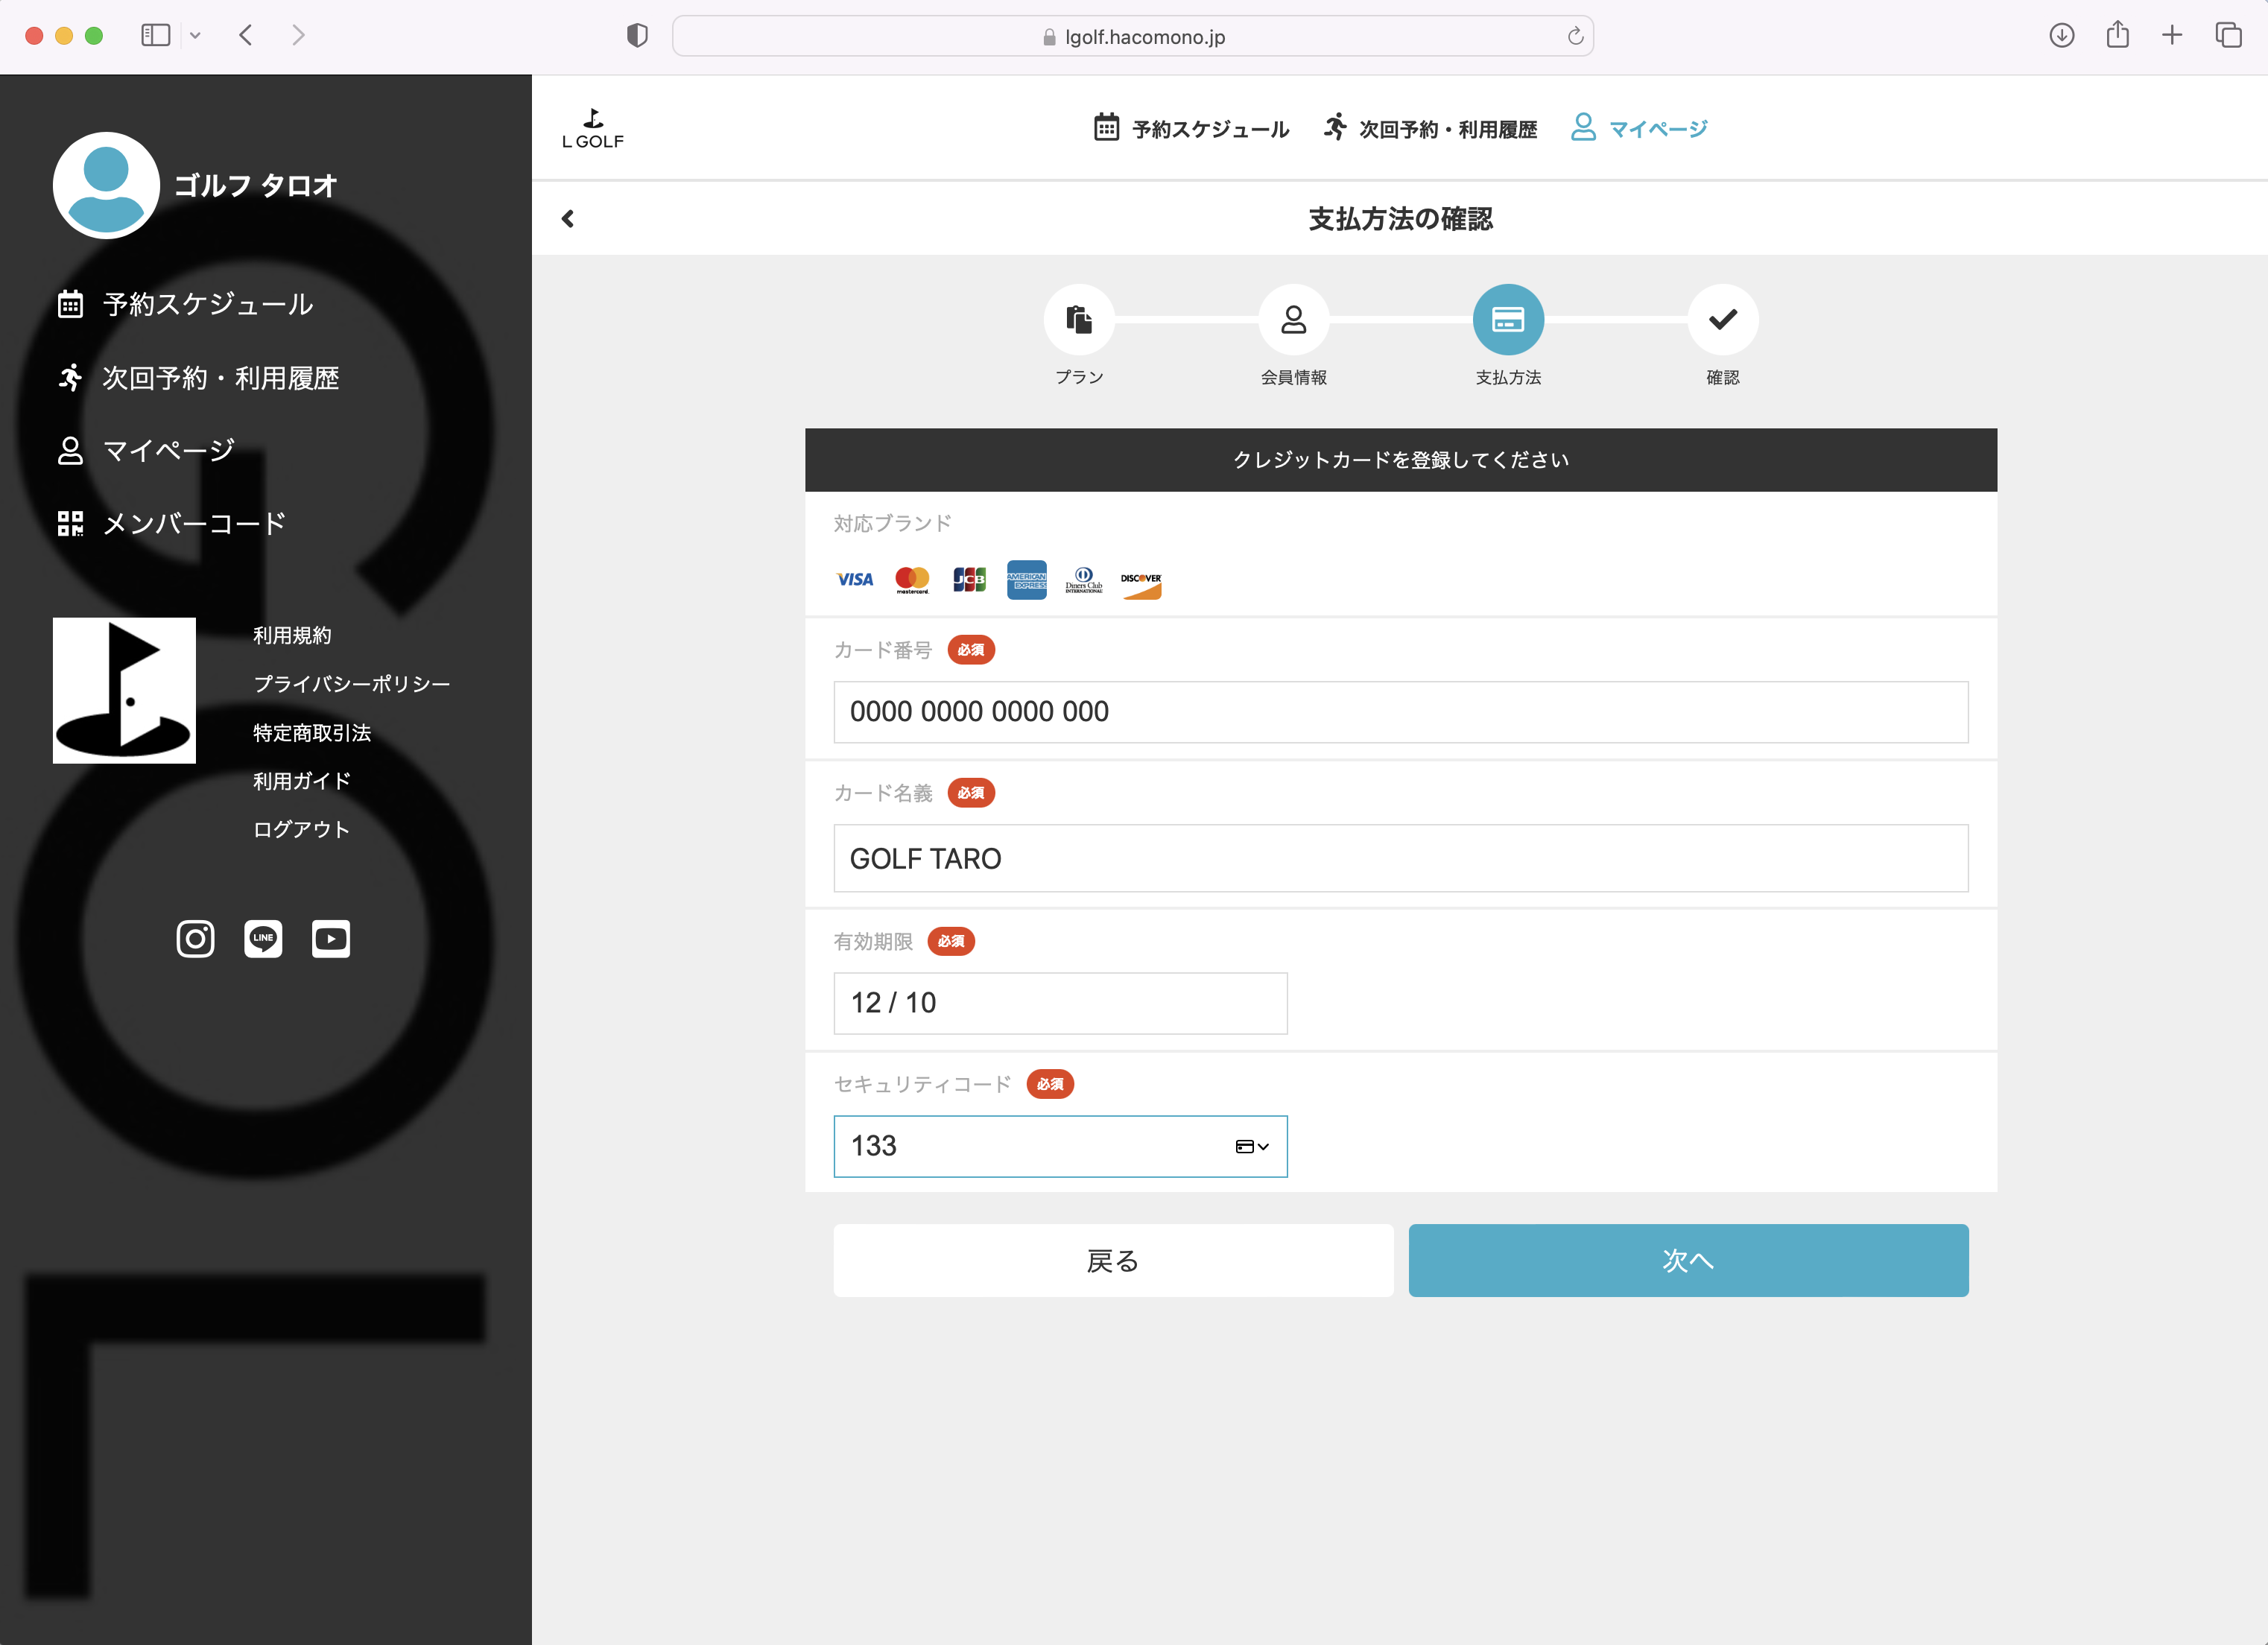Screen dimensions: 2268x1645
Task: Click the plan step icon
Action: tap(1078, 319)
